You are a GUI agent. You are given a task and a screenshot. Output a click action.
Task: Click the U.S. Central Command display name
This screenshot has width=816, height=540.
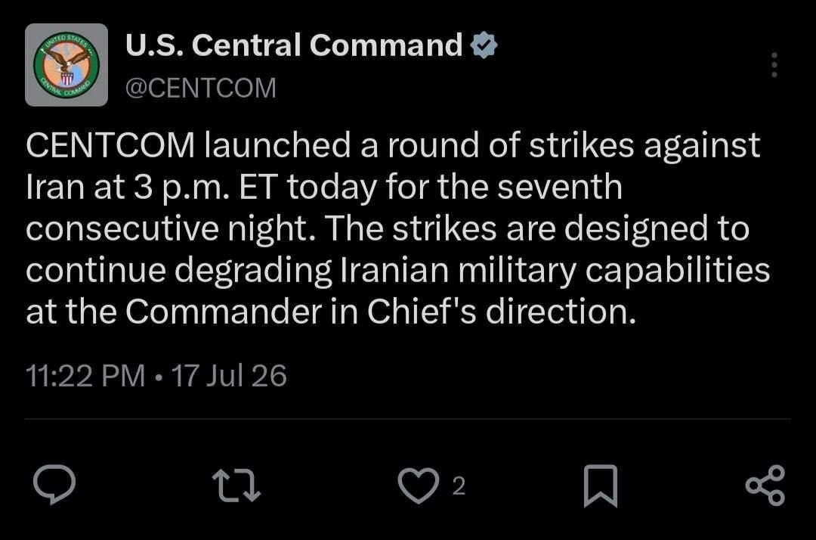(293, 45)
